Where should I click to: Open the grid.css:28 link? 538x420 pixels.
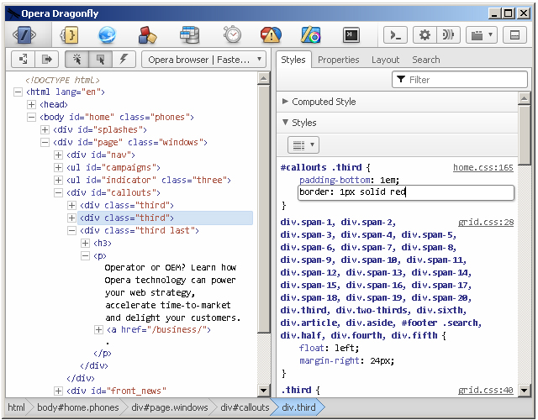(486, 222)
